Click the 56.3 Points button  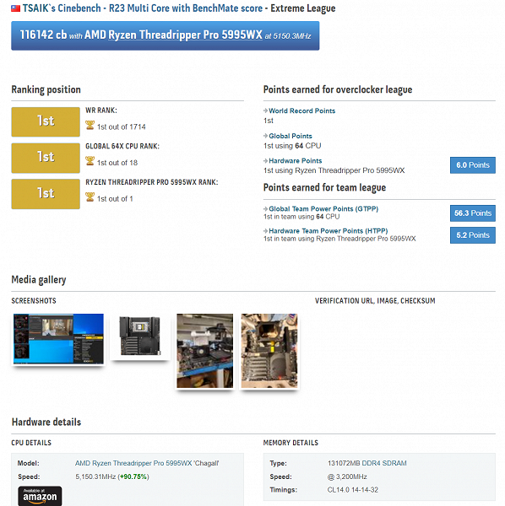point(472,213)
